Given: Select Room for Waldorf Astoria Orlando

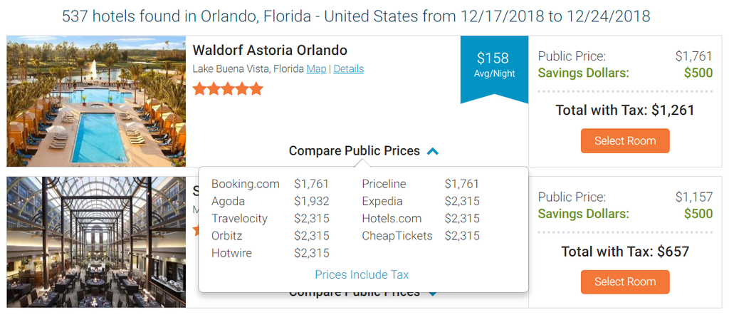Looking at the screenshot, I should click(624, 140).
